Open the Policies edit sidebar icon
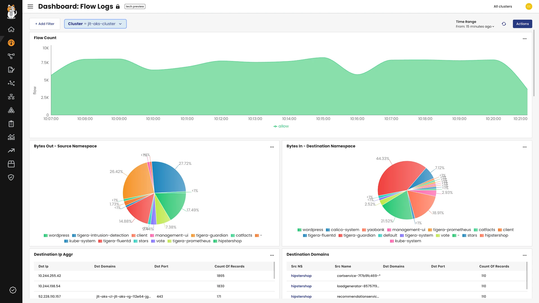The width and height of the screenshot is (539, 303). [x=11, y=70]
